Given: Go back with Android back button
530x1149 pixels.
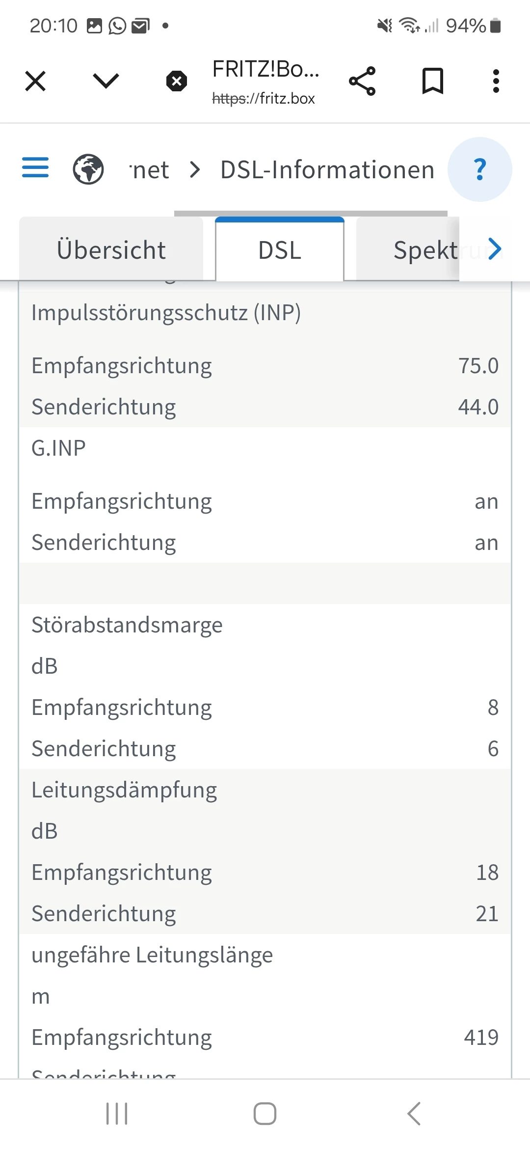Looking at the screenshot, I should 414,1113.
